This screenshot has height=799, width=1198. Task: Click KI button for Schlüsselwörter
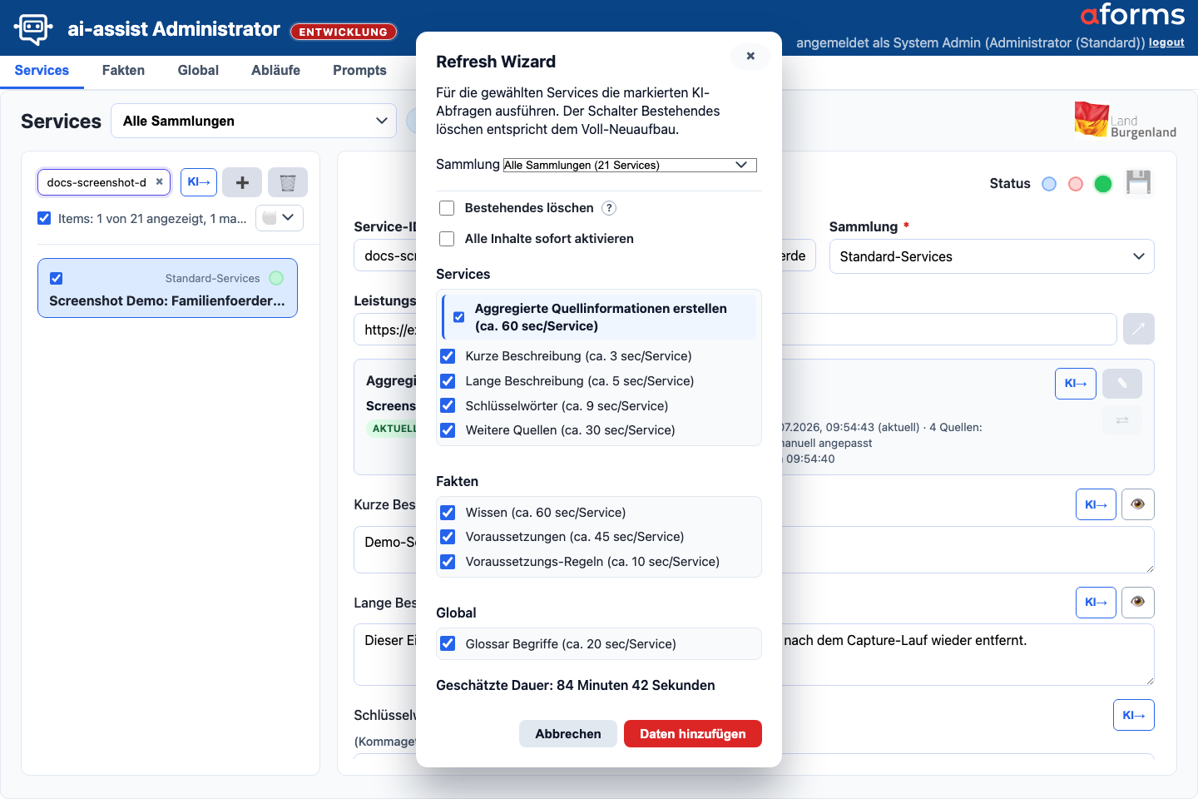[1134, 715]
